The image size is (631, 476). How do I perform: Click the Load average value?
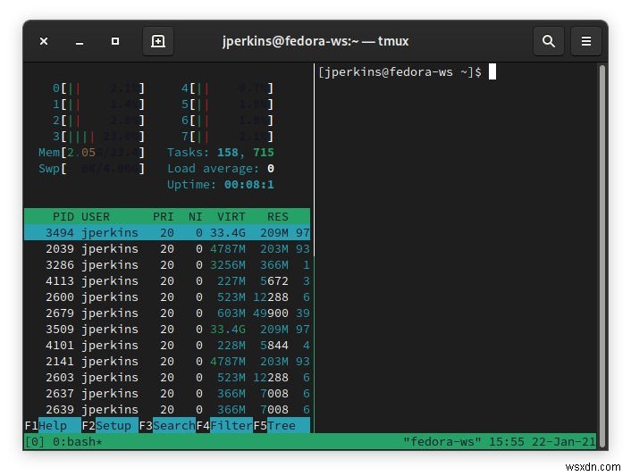coord(271,169)
